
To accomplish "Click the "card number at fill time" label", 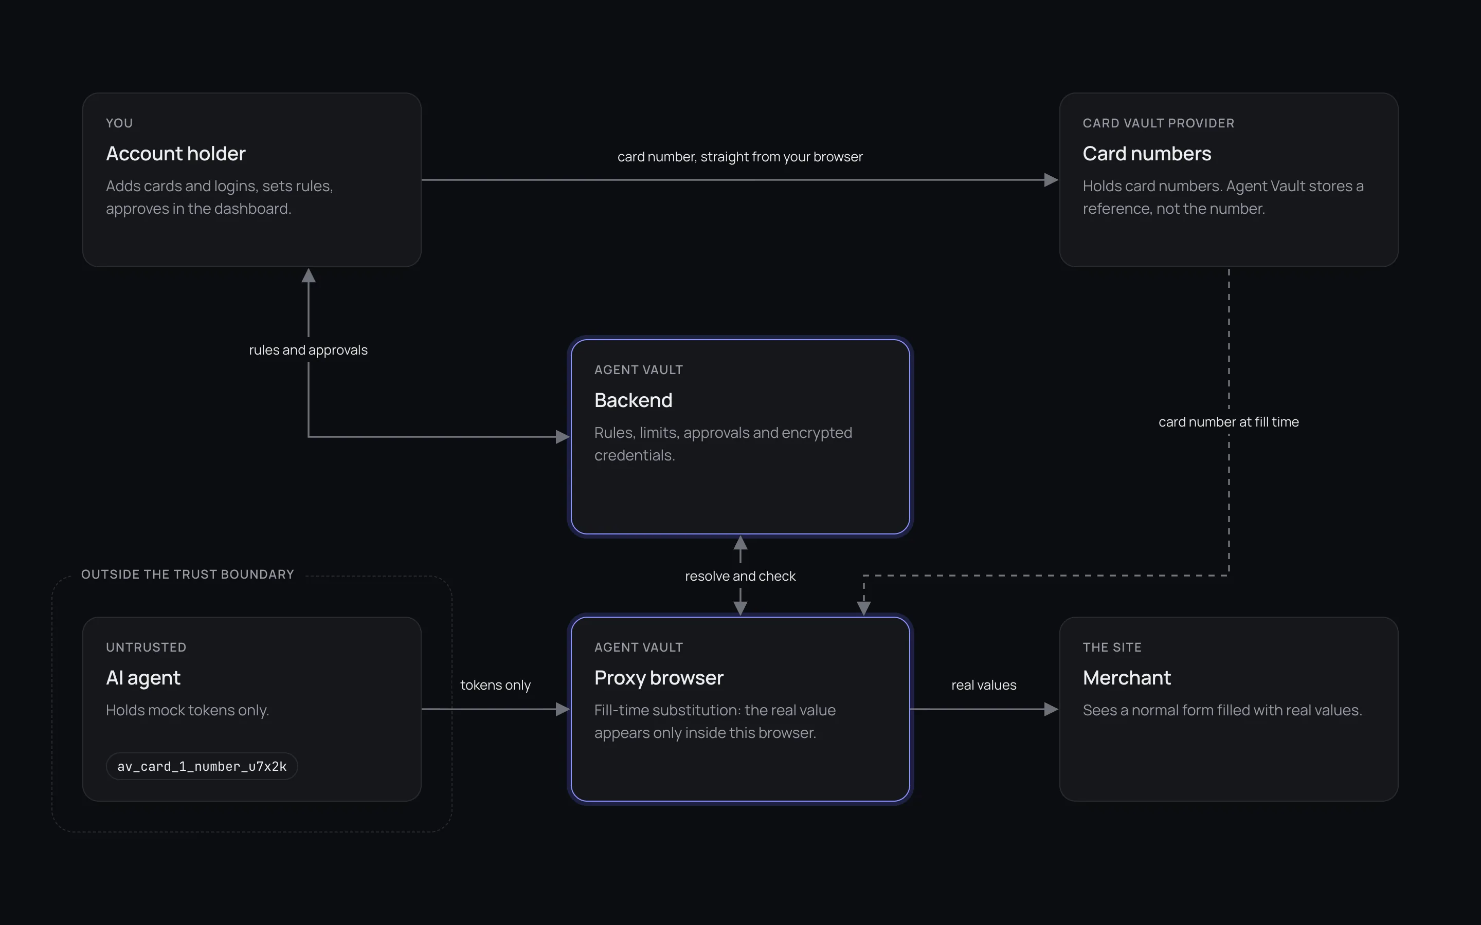I will [1228, 422].
